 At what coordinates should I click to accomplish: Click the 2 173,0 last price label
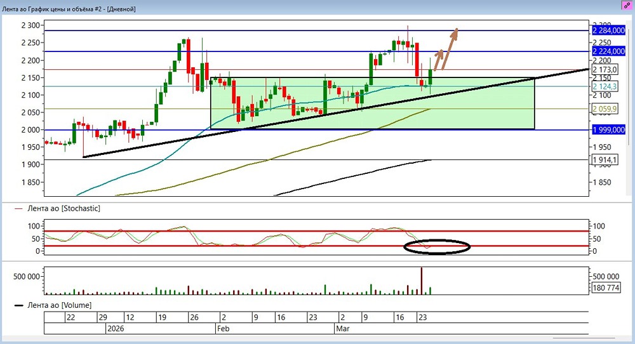click(x=605, y=70)
